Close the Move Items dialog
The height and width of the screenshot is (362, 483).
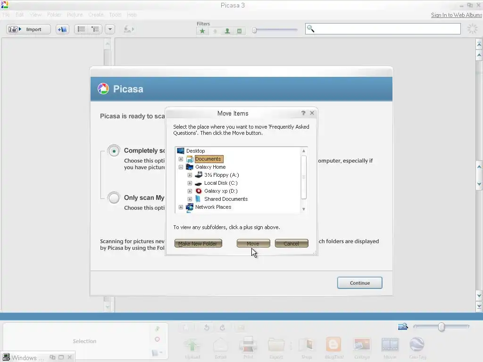click(x=312, y=113)
